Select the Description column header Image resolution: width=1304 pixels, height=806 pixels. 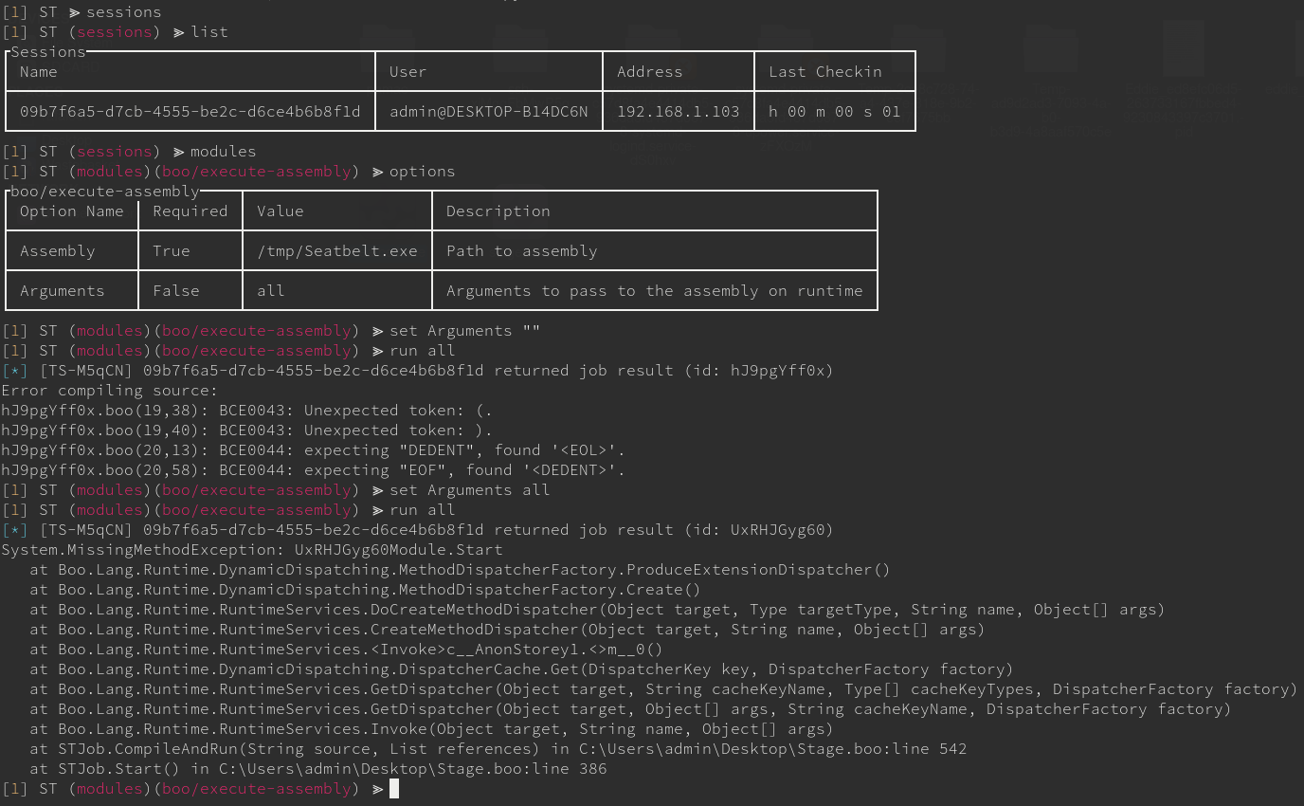[x=498, y=211]
